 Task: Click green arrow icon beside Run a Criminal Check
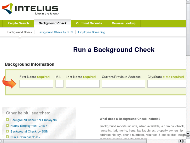pos(7,137)
